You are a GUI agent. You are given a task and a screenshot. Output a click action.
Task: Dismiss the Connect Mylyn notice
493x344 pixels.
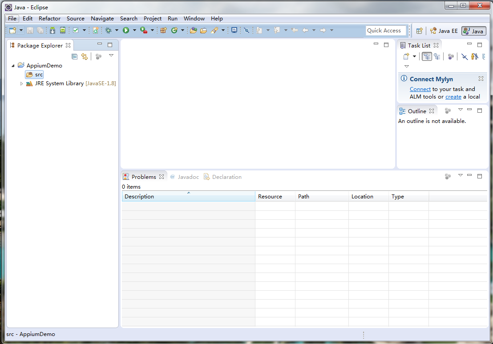pos(481,79)
